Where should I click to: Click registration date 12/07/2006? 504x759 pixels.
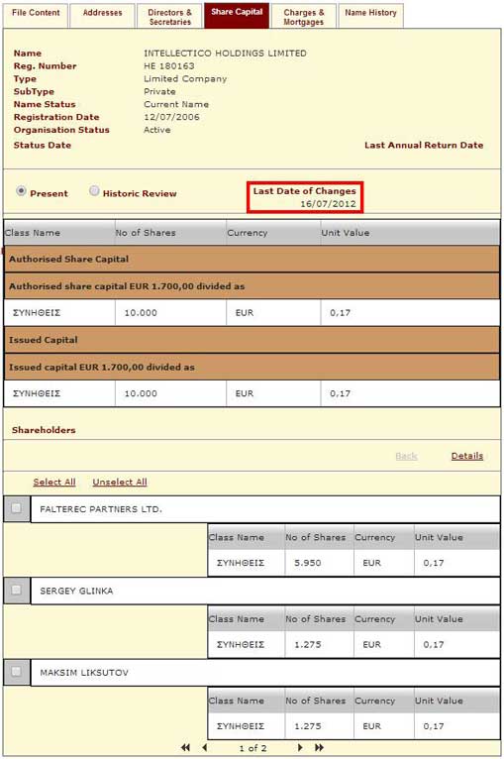point(171,117)
